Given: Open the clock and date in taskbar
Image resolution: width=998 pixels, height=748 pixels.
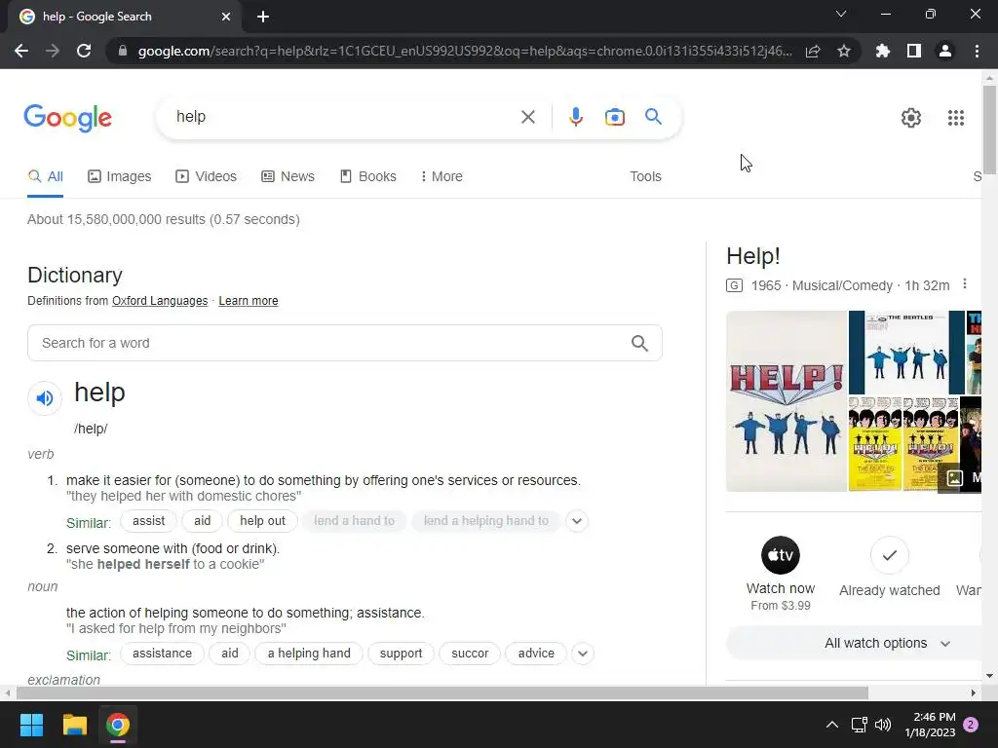Looking at the screenshot, I should pos(930,725).
